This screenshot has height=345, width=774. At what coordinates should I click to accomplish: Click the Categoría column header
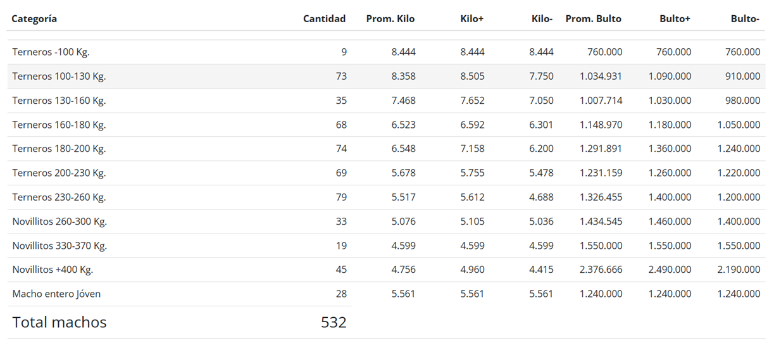point(34,19)
